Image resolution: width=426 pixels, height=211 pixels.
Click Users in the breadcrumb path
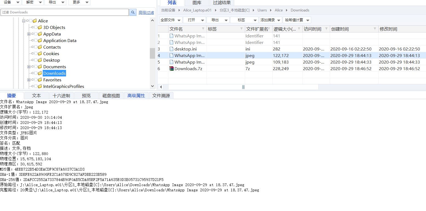coord(262,10)
